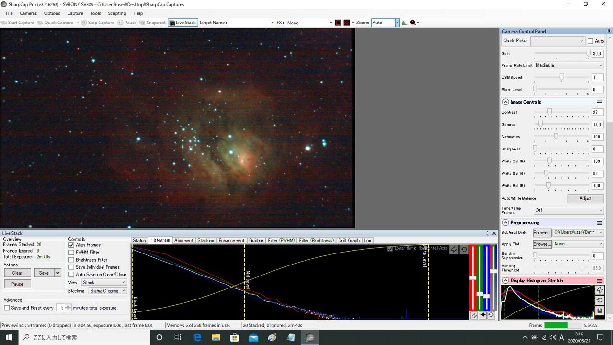The width and height of the screenshot is (613, 345).
Task: Click the Saturation slider handle
Action: click(x=556, y=137)
